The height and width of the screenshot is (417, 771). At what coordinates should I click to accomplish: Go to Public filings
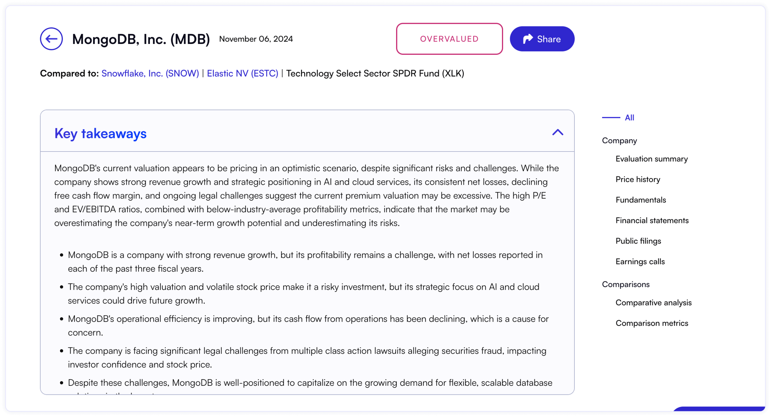pos(638,241)
